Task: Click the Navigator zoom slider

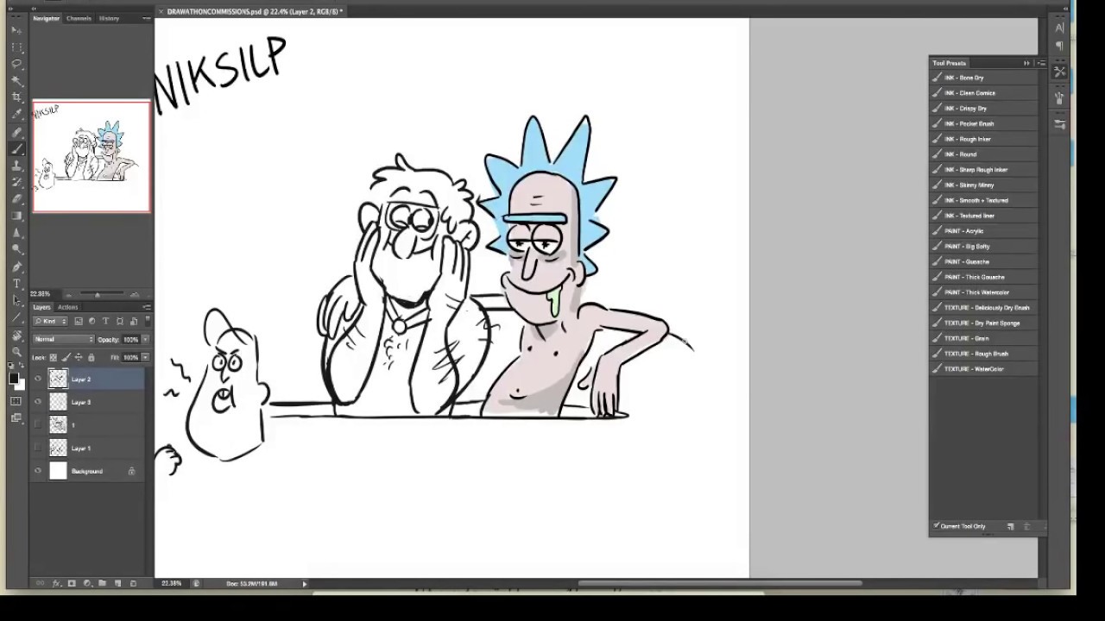Action: (97, 294)
